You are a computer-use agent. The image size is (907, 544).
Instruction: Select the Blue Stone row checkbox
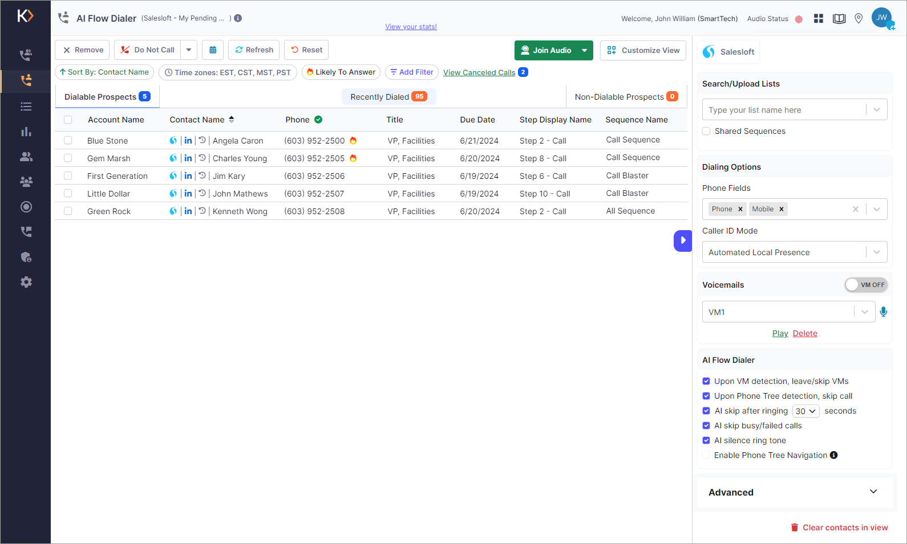(x=68, y=140)
